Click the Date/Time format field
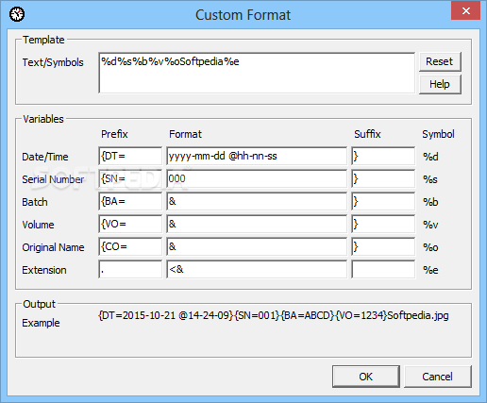487x403 pixels. click(257, 156)
